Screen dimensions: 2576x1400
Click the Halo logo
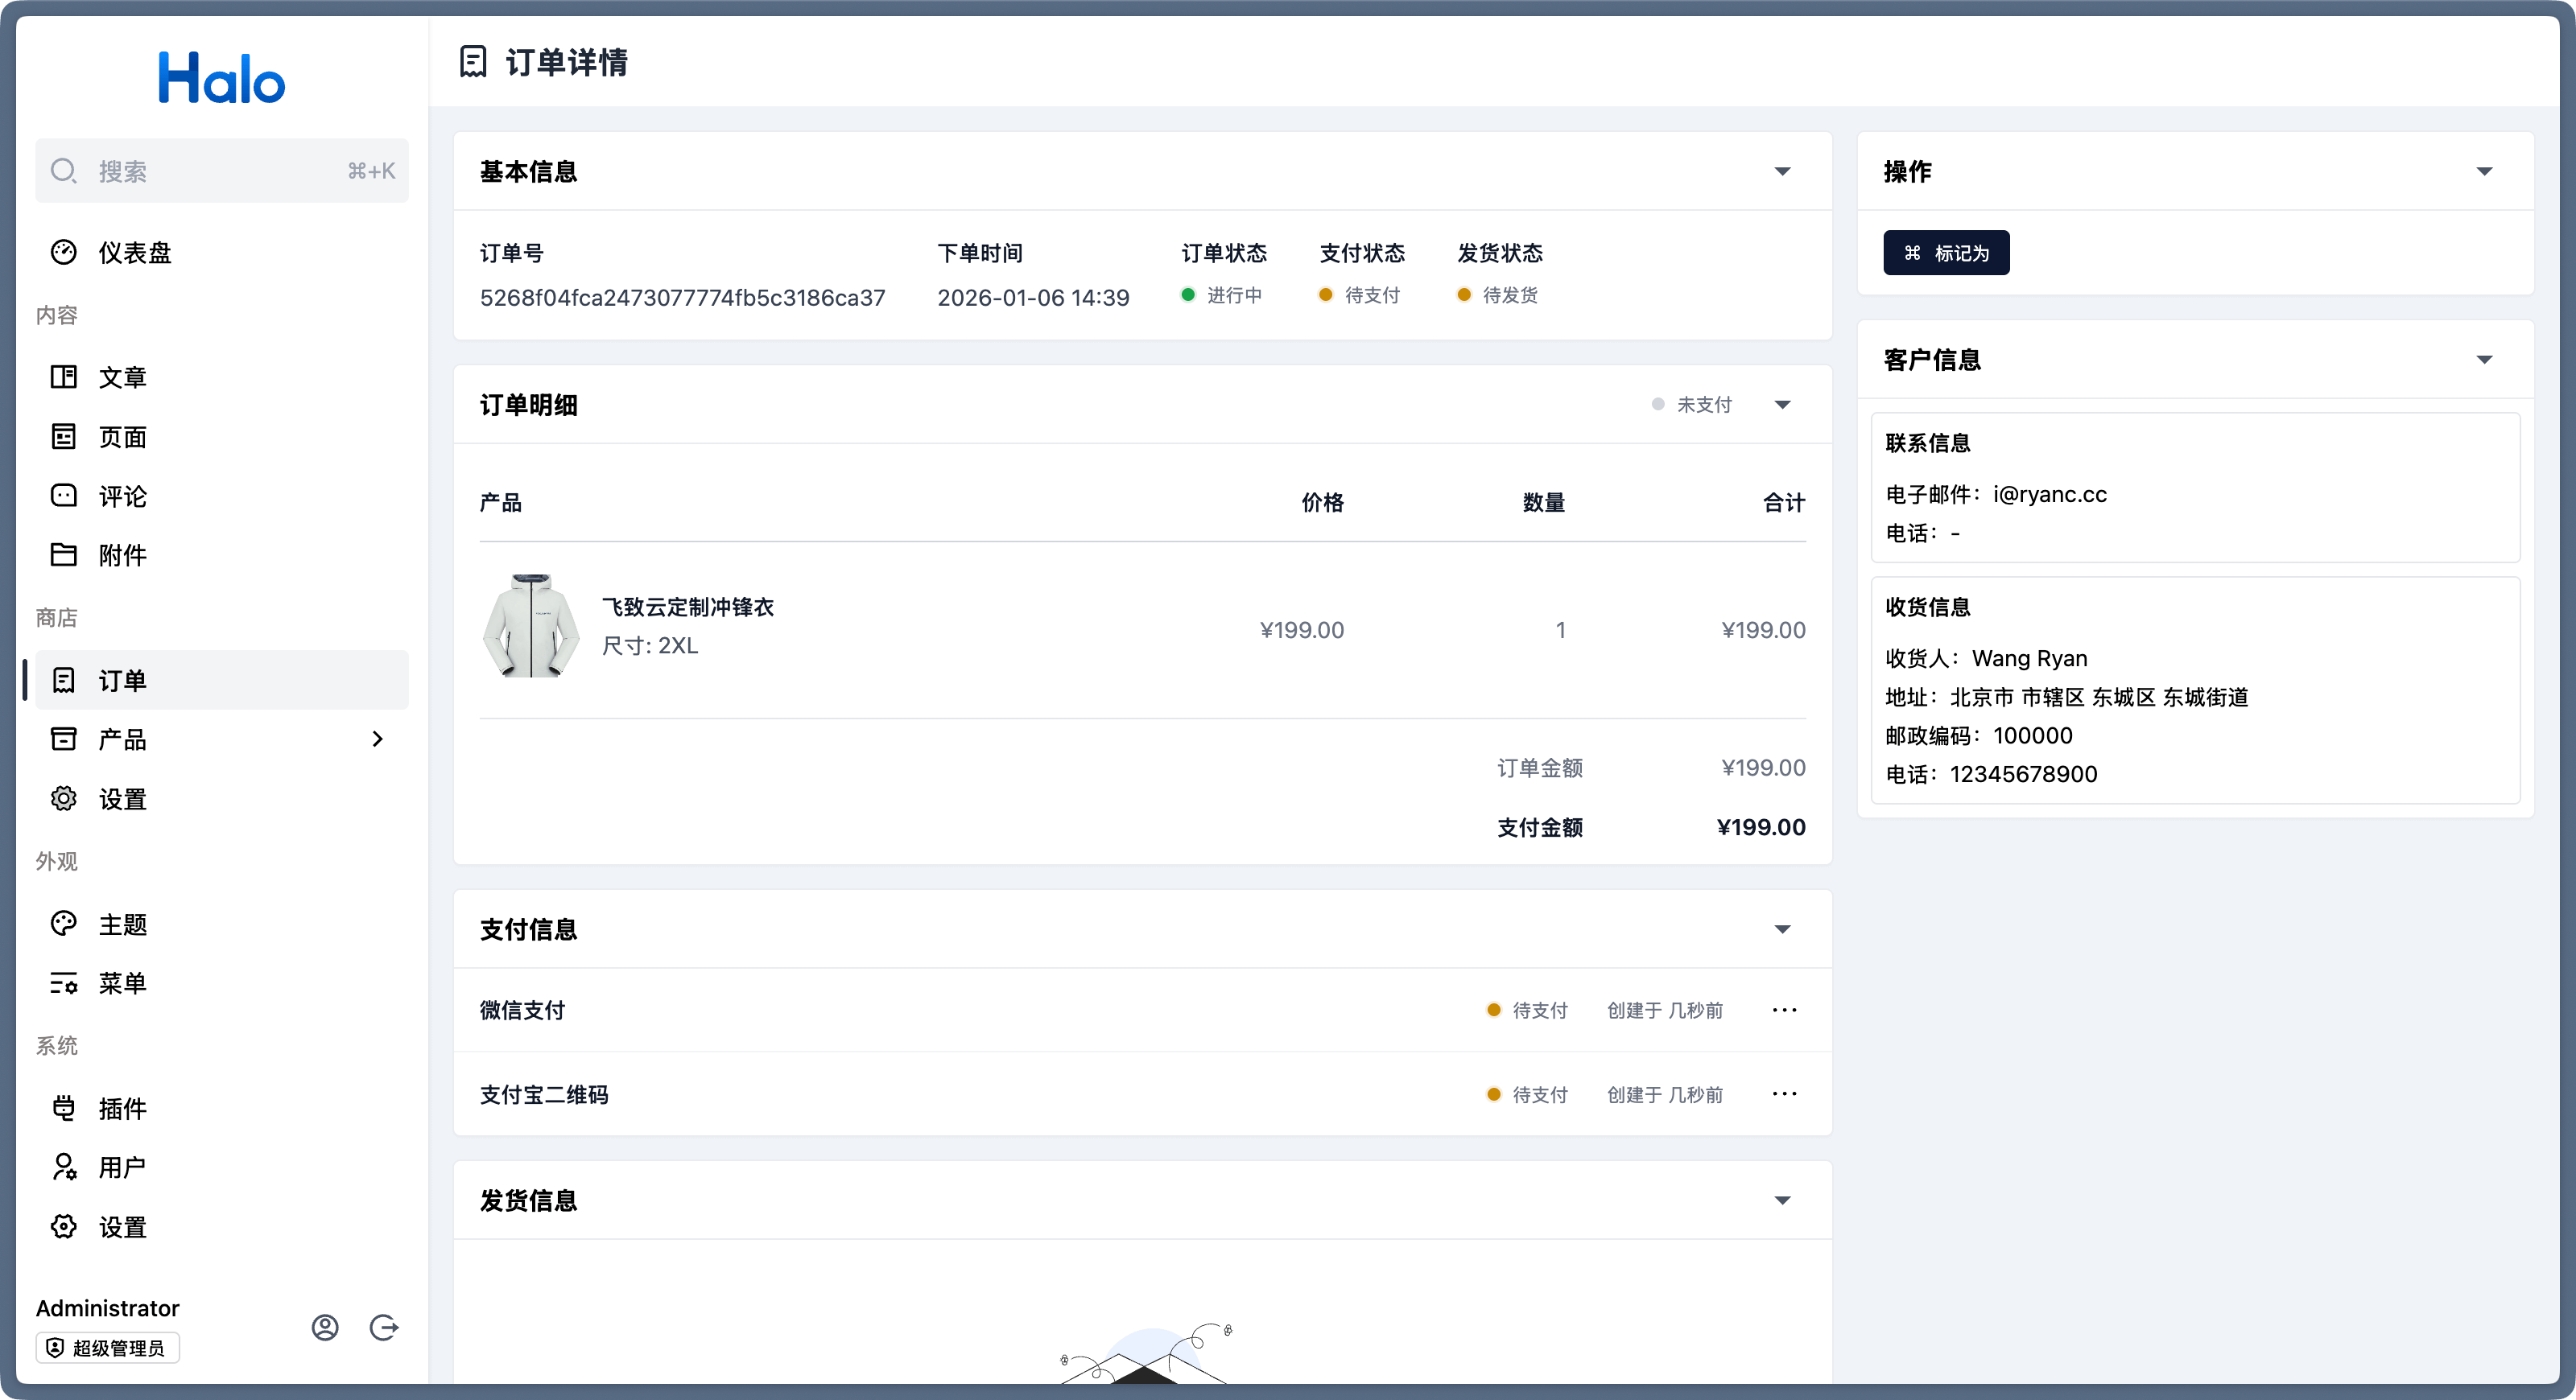pos(221,78)
